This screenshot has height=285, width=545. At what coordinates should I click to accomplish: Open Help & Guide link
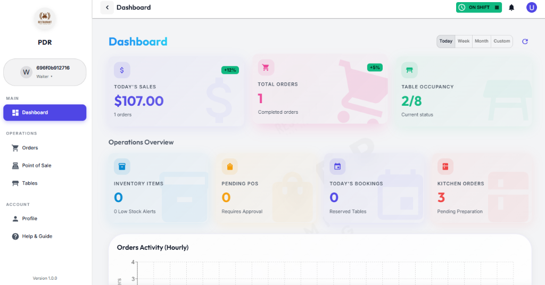point(37,236)
